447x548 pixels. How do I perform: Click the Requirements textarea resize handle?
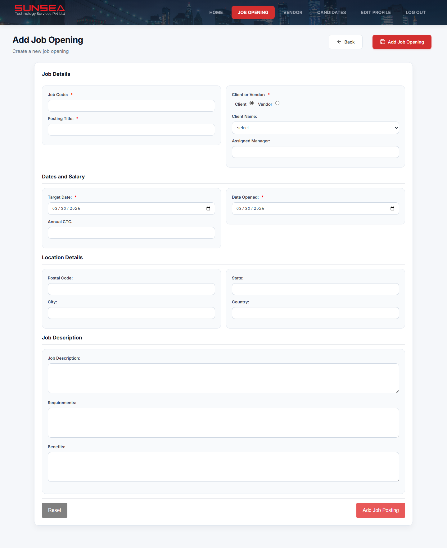397,435
